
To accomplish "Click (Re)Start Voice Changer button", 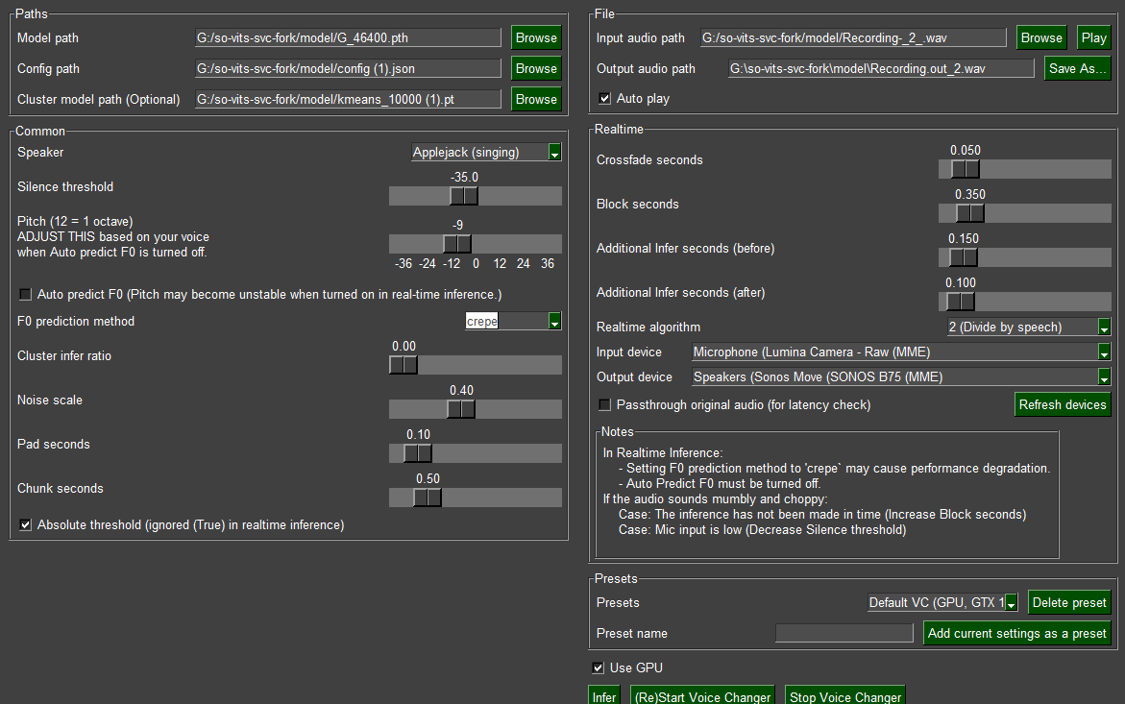I will (x=702, y=696).
